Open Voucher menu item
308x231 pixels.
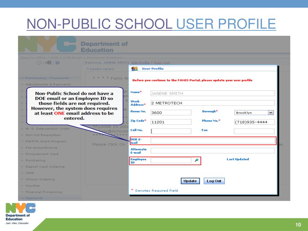[x=33, y=186]
